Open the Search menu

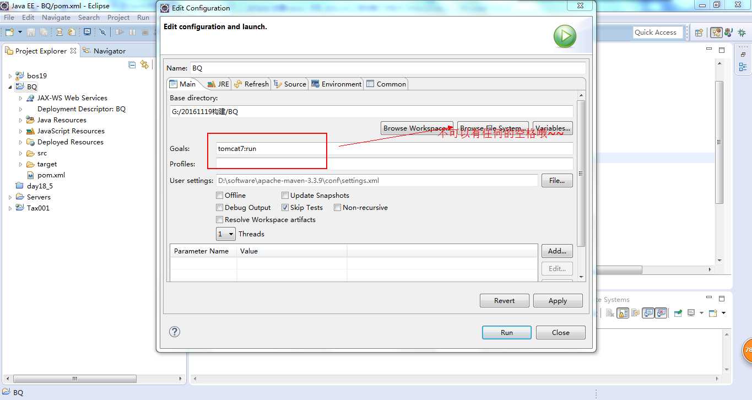89,17
